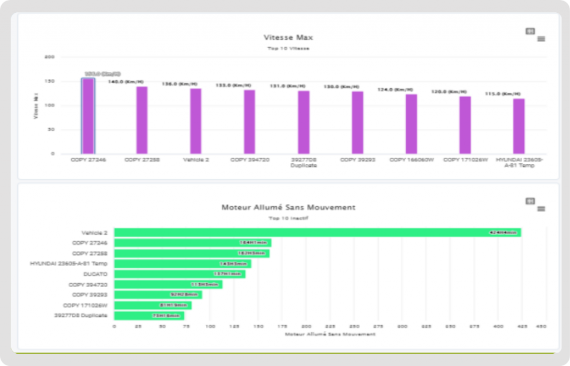Click the 39277D8 Duplicate speed bar
The image size is (570, 366).
point(303,122)
